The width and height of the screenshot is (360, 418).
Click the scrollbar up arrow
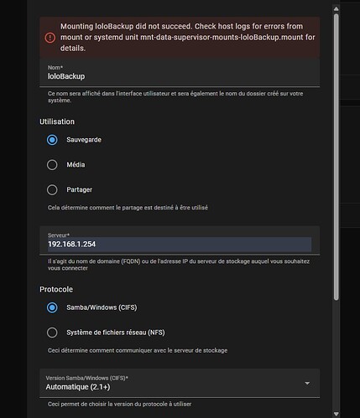click(x=337, y=9)
